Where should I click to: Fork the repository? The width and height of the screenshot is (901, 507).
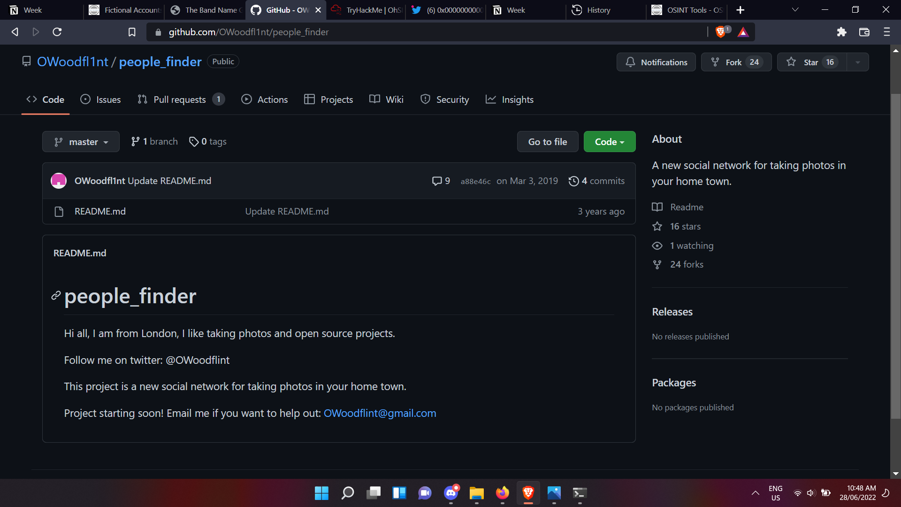(736, 62)
